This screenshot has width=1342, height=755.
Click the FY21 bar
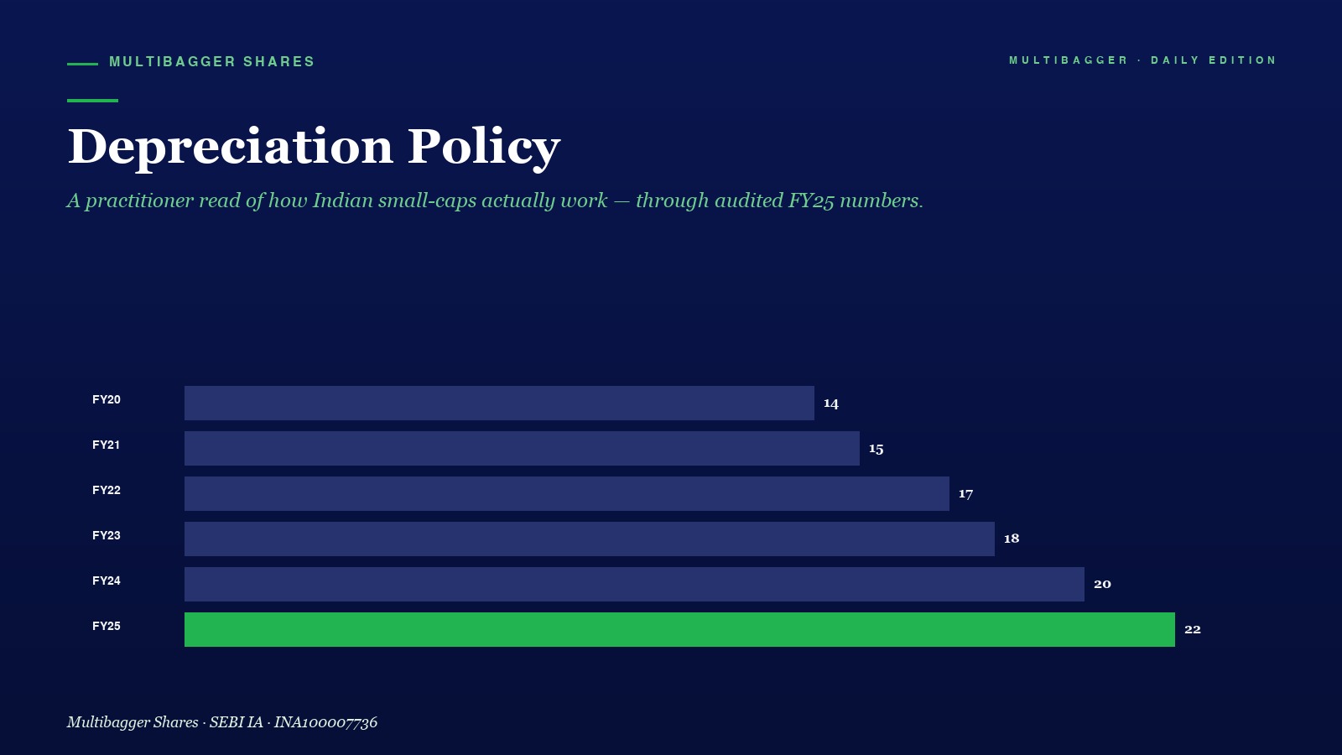click(x=522, y=448)
